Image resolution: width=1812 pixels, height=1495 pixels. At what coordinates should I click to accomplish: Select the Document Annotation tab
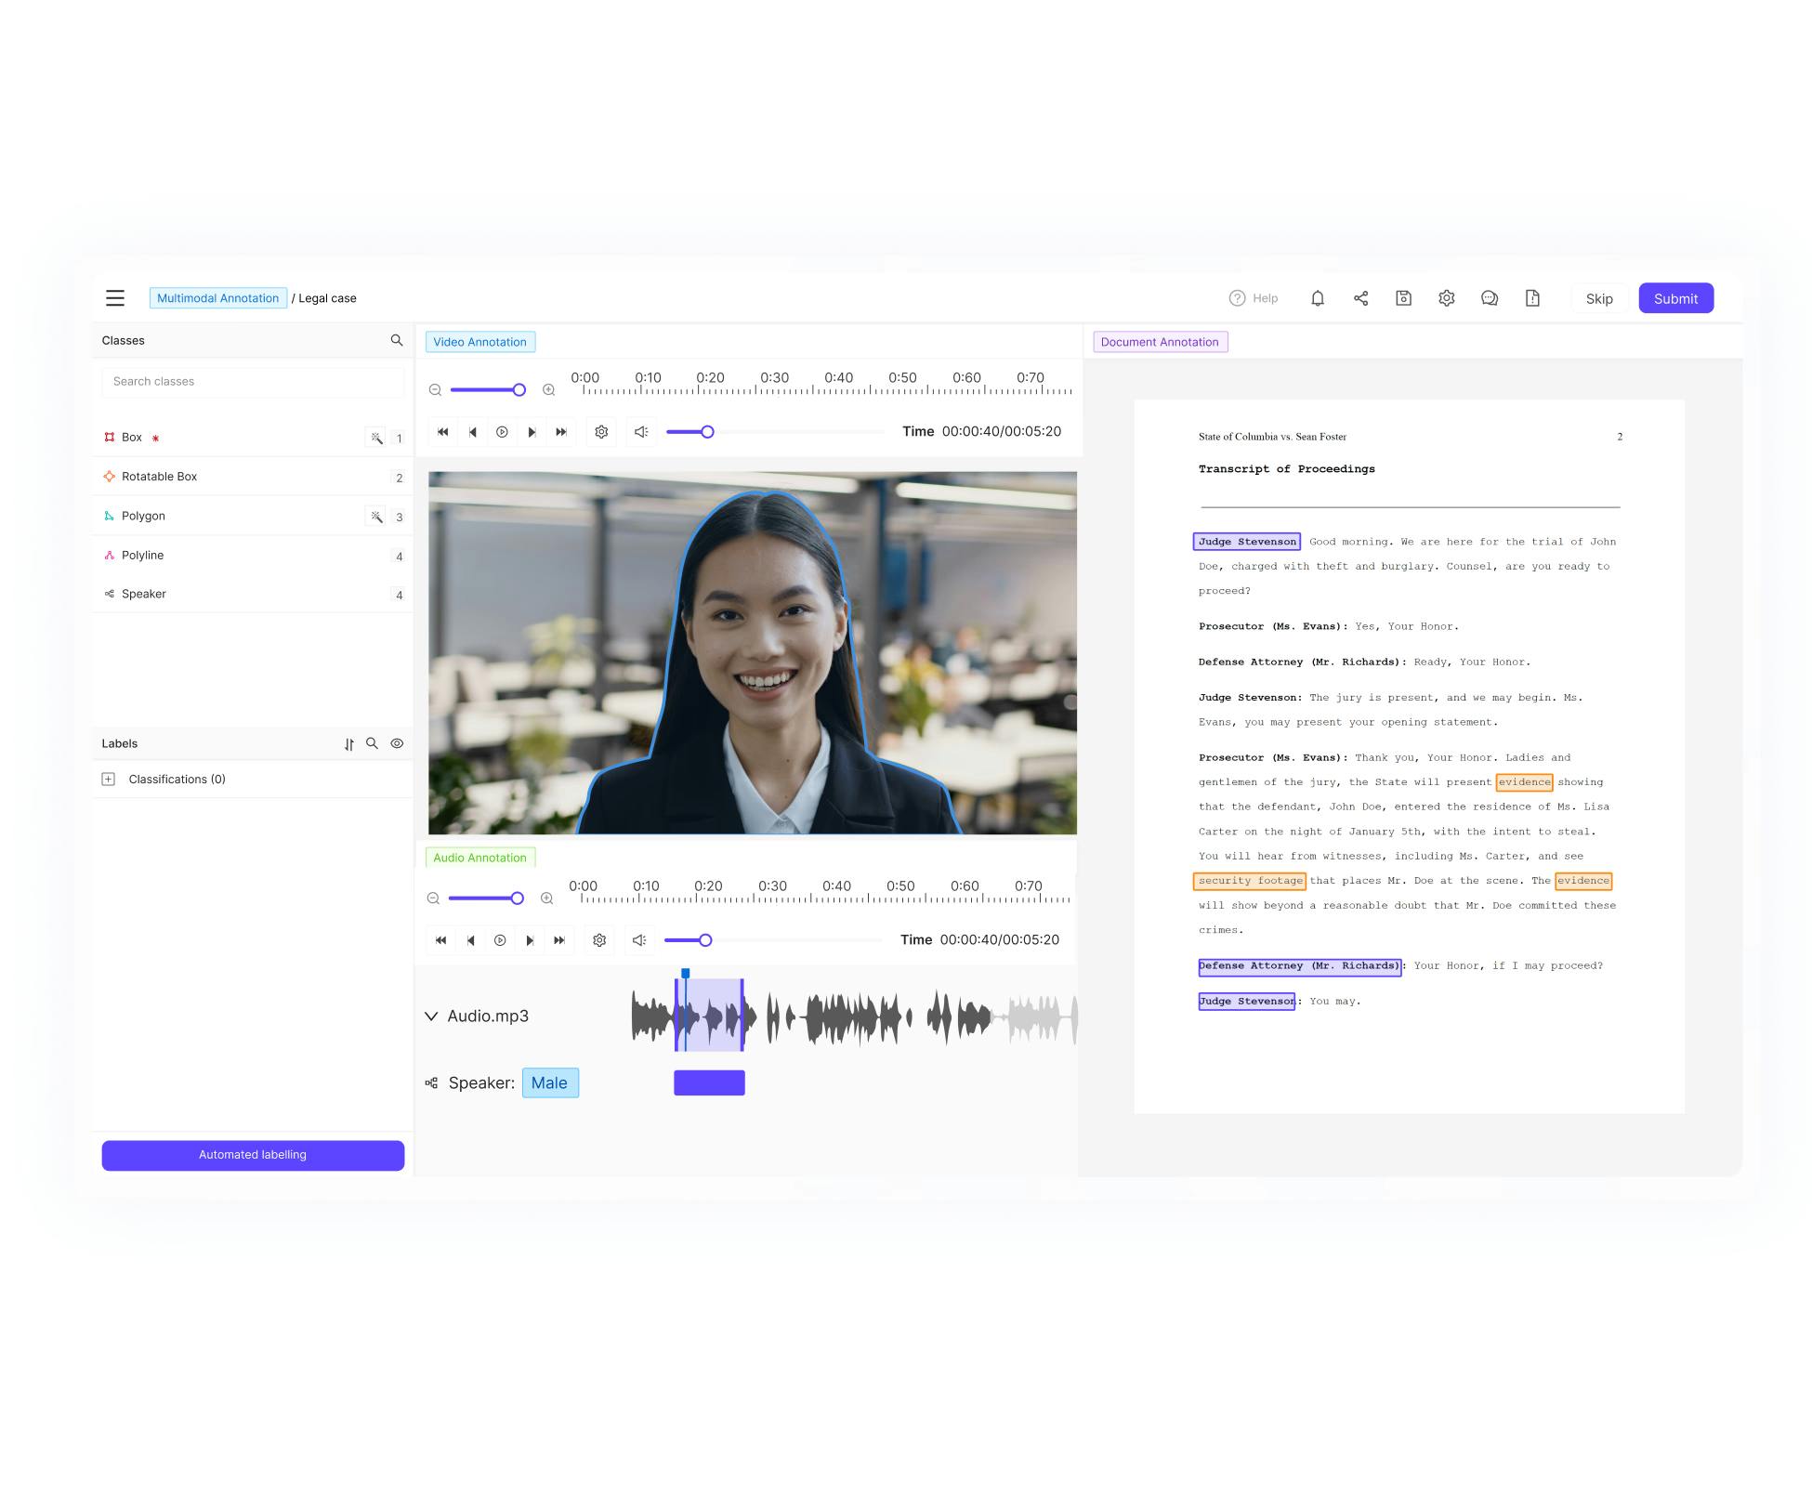click(x=1160, y=342)
